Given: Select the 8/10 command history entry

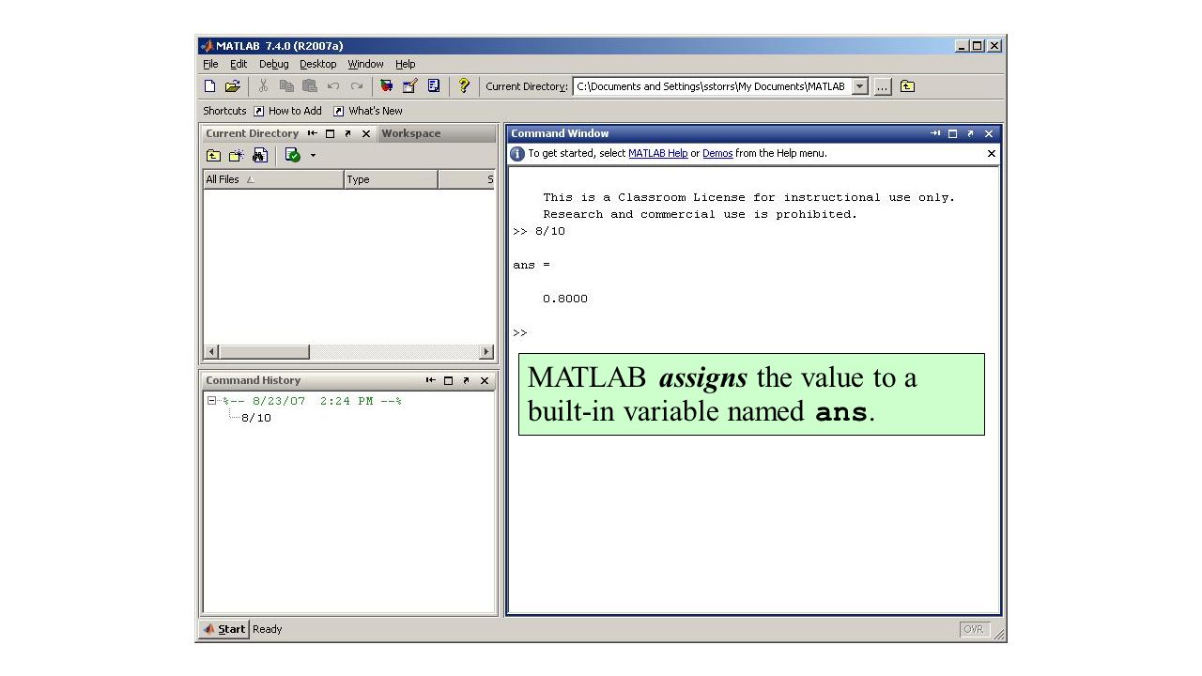Looking at the screenshot, I should [x=256, y=418].
